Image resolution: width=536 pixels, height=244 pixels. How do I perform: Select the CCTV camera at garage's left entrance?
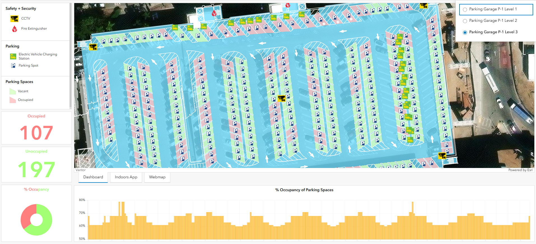[93, 47]
